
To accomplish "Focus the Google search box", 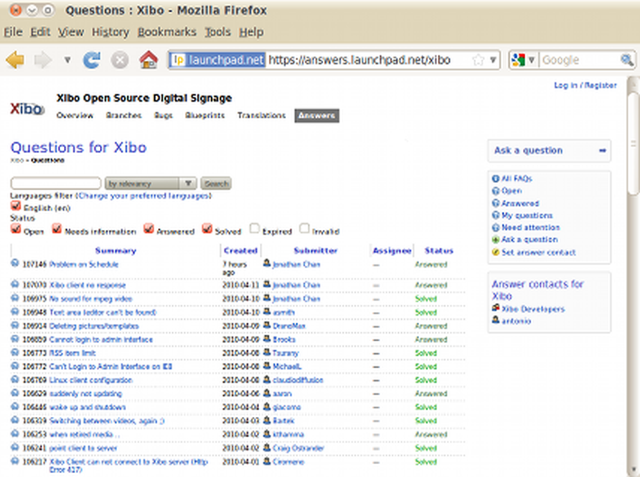I will click(x=580, y=60).
